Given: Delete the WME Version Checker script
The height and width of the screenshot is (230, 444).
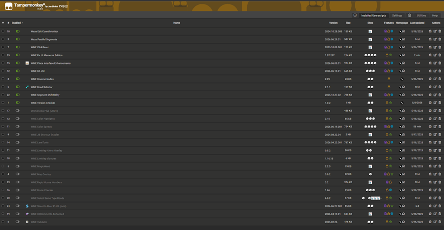Looking at the screenshot, I should [x=440, y=103].
